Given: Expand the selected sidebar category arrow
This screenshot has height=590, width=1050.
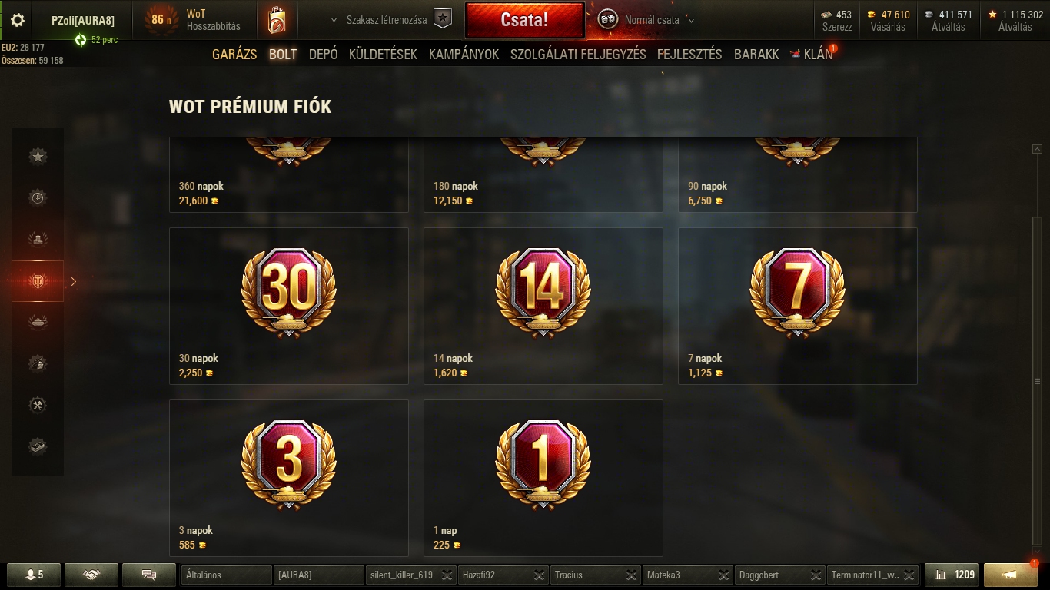Looking at the screenshot, I should pos(74,281).
